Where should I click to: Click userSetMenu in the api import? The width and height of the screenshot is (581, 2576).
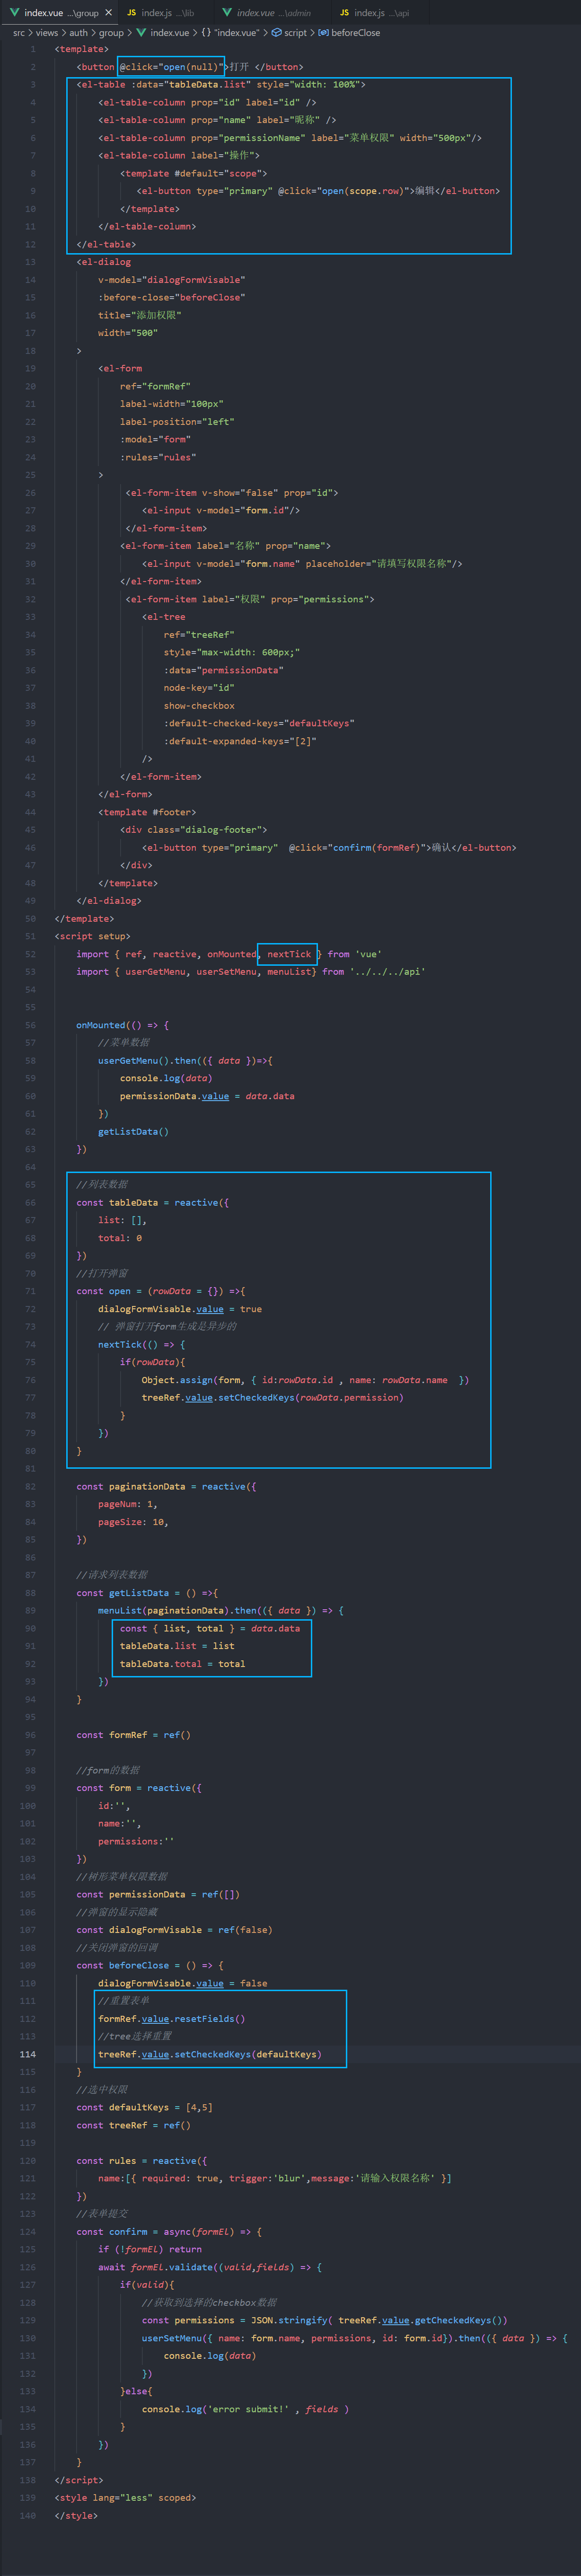[226, 972]
